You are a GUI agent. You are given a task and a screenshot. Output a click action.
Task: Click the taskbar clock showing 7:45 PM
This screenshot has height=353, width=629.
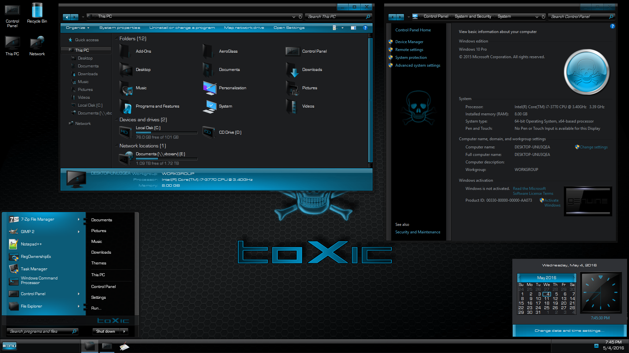613,345
